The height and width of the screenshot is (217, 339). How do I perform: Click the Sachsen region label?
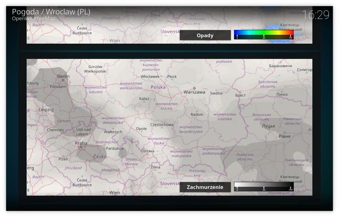[64, 121]
